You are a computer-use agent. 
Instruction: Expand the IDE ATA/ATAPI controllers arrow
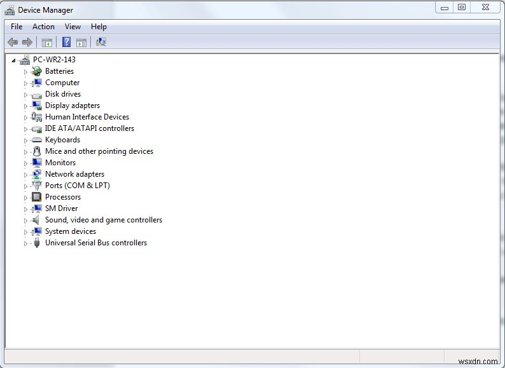coord(26,129)
